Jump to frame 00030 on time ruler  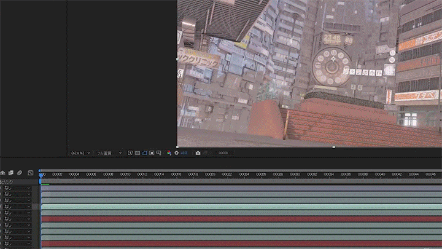click(x=295, y=175)
